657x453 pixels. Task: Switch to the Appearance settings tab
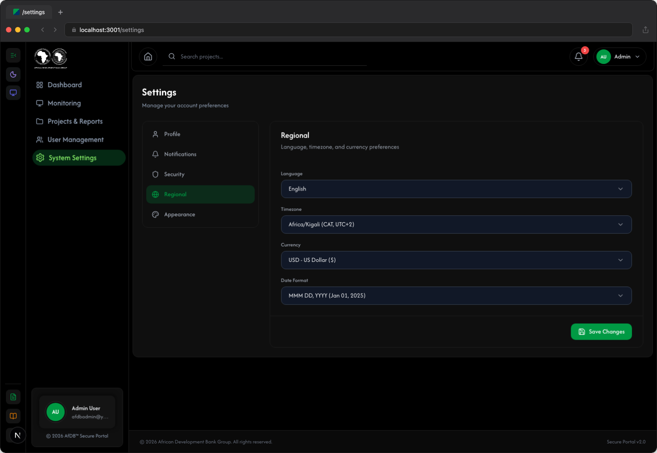tap(200, 214)
